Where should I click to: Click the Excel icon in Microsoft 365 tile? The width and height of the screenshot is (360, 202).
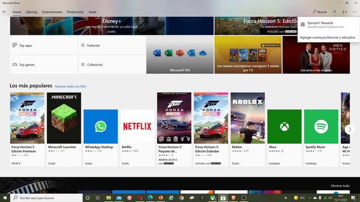click(168, 53)
